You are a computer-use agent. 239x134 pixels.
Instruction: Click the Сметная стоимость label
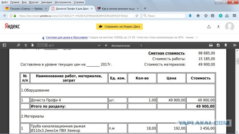[x=167, y=53]
